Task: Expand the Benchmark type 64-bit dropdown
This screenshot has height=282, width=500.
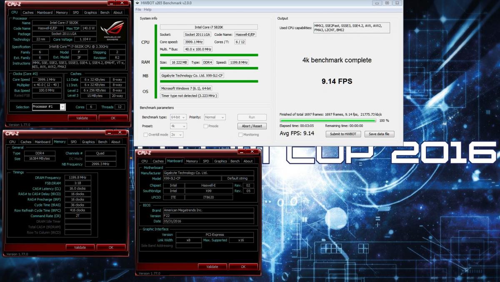Action: [178, 117]
